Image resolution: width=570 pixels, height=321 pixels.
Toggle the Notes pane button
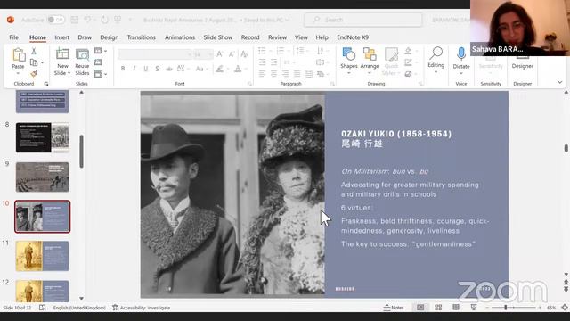click(x=394, y=308)
